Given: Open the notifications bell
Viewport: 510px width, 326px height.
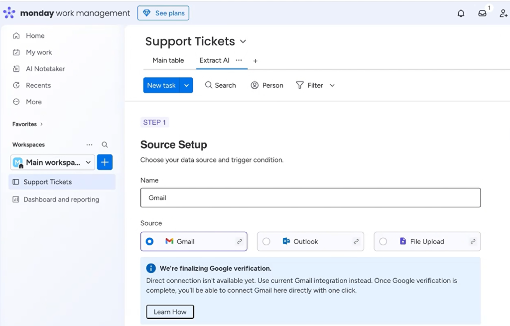Looking at the screenshot, I should [461, 13].
